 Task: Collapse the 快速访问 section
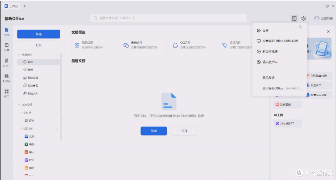19,55
